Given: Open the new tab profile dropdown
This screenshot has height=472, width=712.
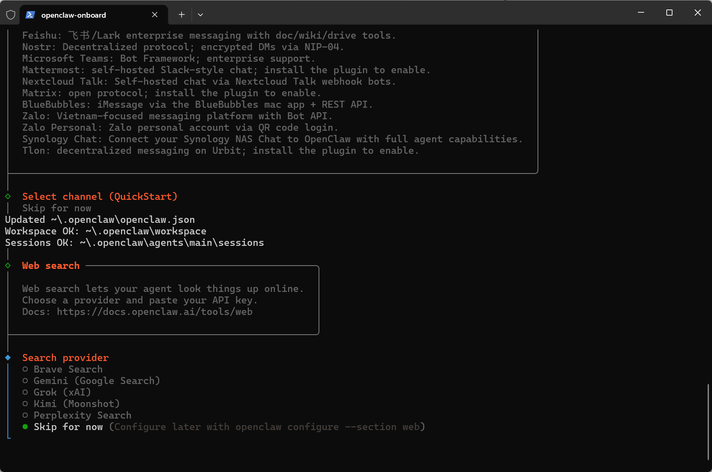Looking at the screenshot, I should pos(200,15).
